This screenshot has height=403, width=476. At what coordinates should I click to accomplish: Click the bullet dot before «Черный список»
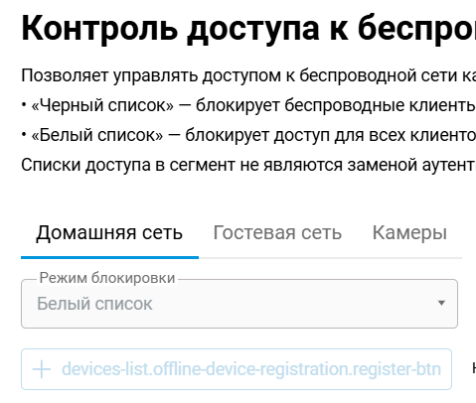coord(24,105)
